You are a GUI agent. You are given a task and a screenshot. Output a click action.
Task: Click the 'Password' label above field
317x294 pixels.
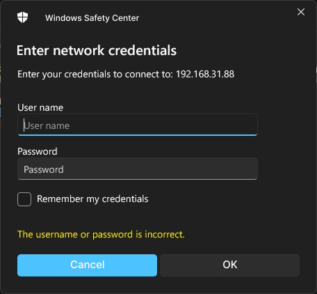(38, 151)
